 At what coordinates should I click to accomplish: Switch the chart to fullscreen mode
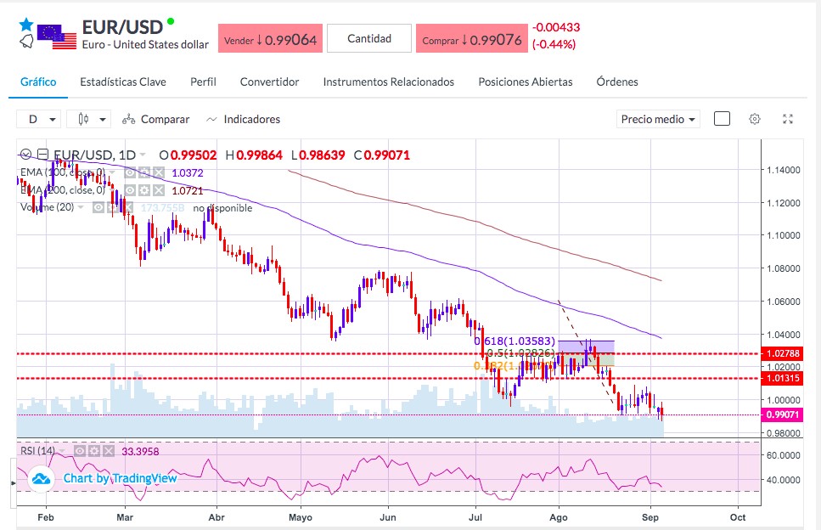pyautogui.click(x=788, y=119)
